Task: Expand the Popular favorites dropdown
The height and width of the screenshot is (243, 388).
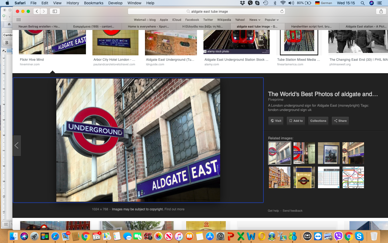Action: tap(272, 20)
